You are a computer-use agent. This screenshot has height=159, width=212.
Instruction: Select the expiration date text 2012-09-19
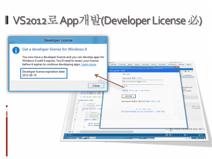click(29, 75)
